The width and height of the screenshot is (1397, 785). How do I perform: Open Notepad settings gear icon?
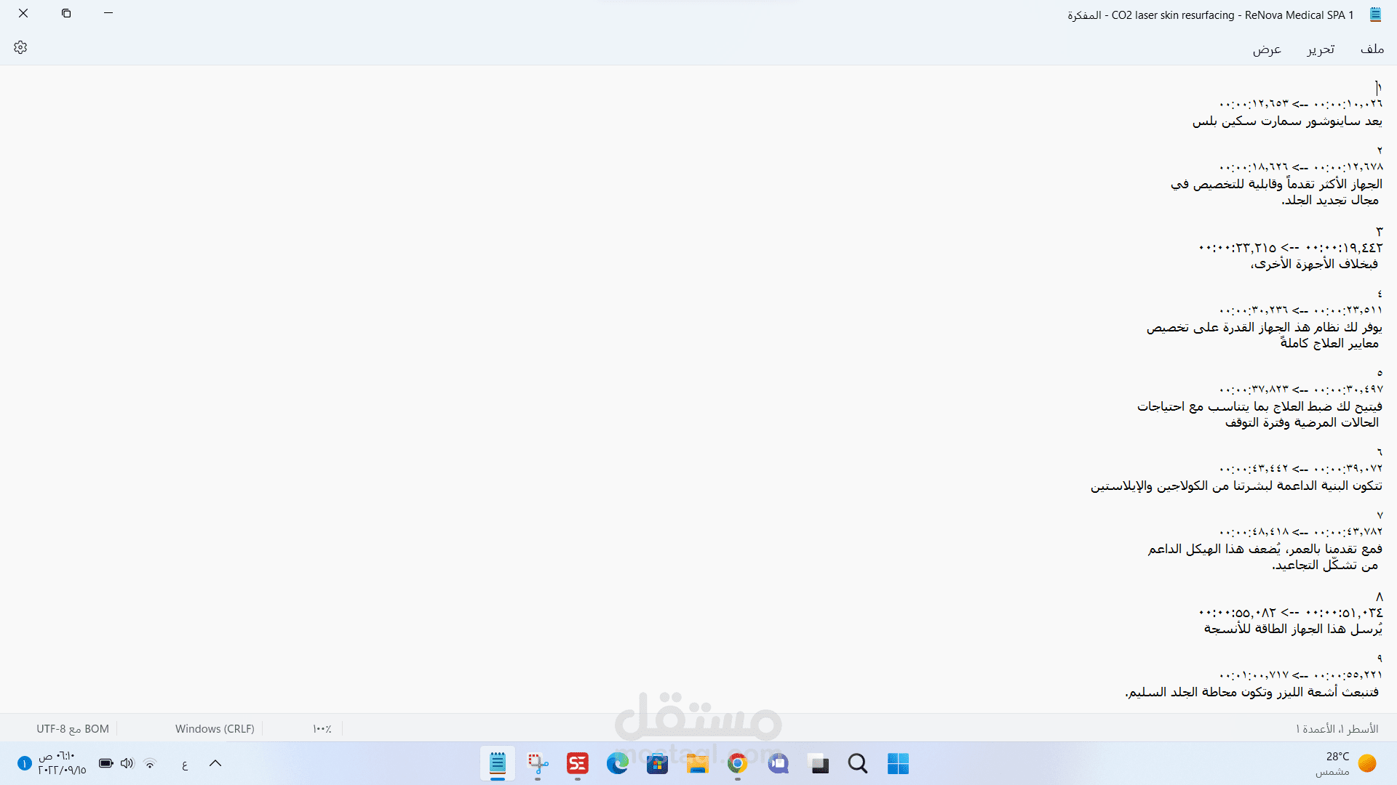[20, 48]
